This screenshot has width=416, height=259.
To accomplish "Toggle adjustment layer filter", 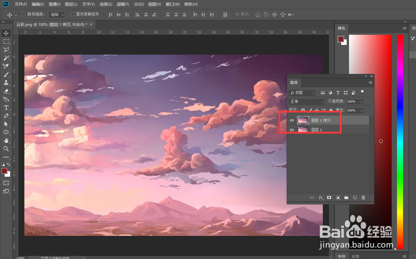I will 330,93.
